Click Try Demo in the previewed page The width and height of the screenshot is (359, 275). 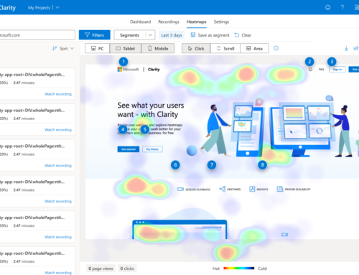click(x=152, y=149)
